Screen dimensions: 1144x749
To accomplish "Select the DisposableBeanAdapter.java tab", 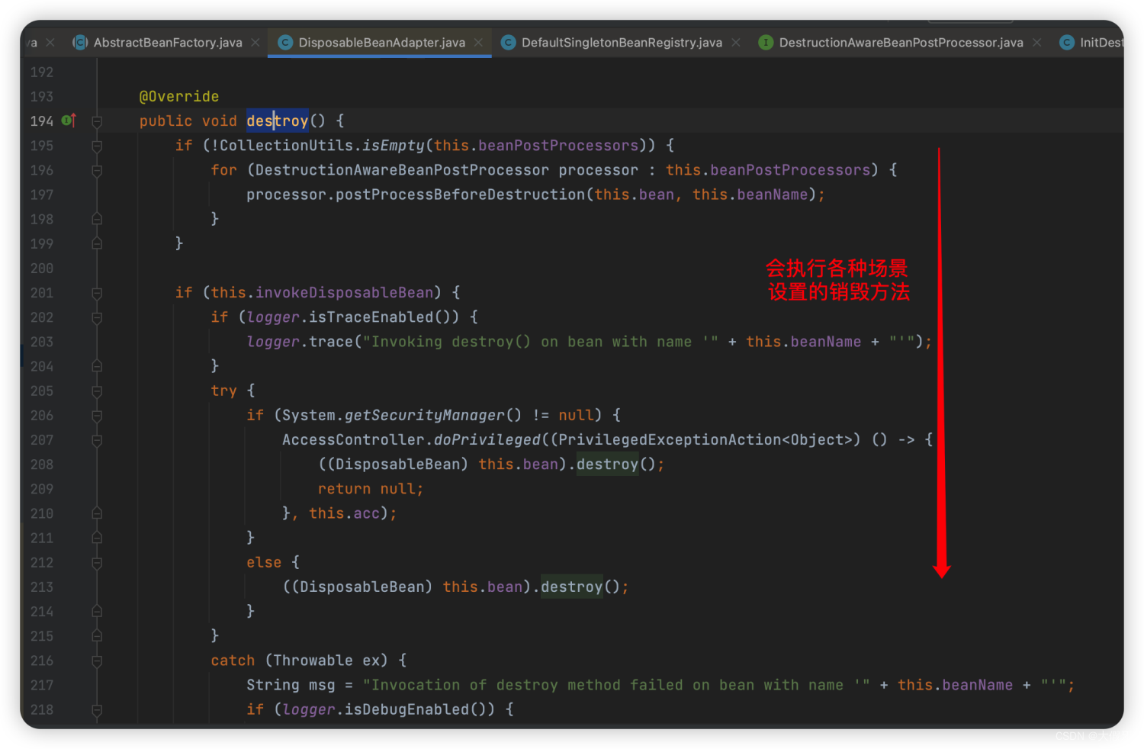I will [x=381, y=43].
